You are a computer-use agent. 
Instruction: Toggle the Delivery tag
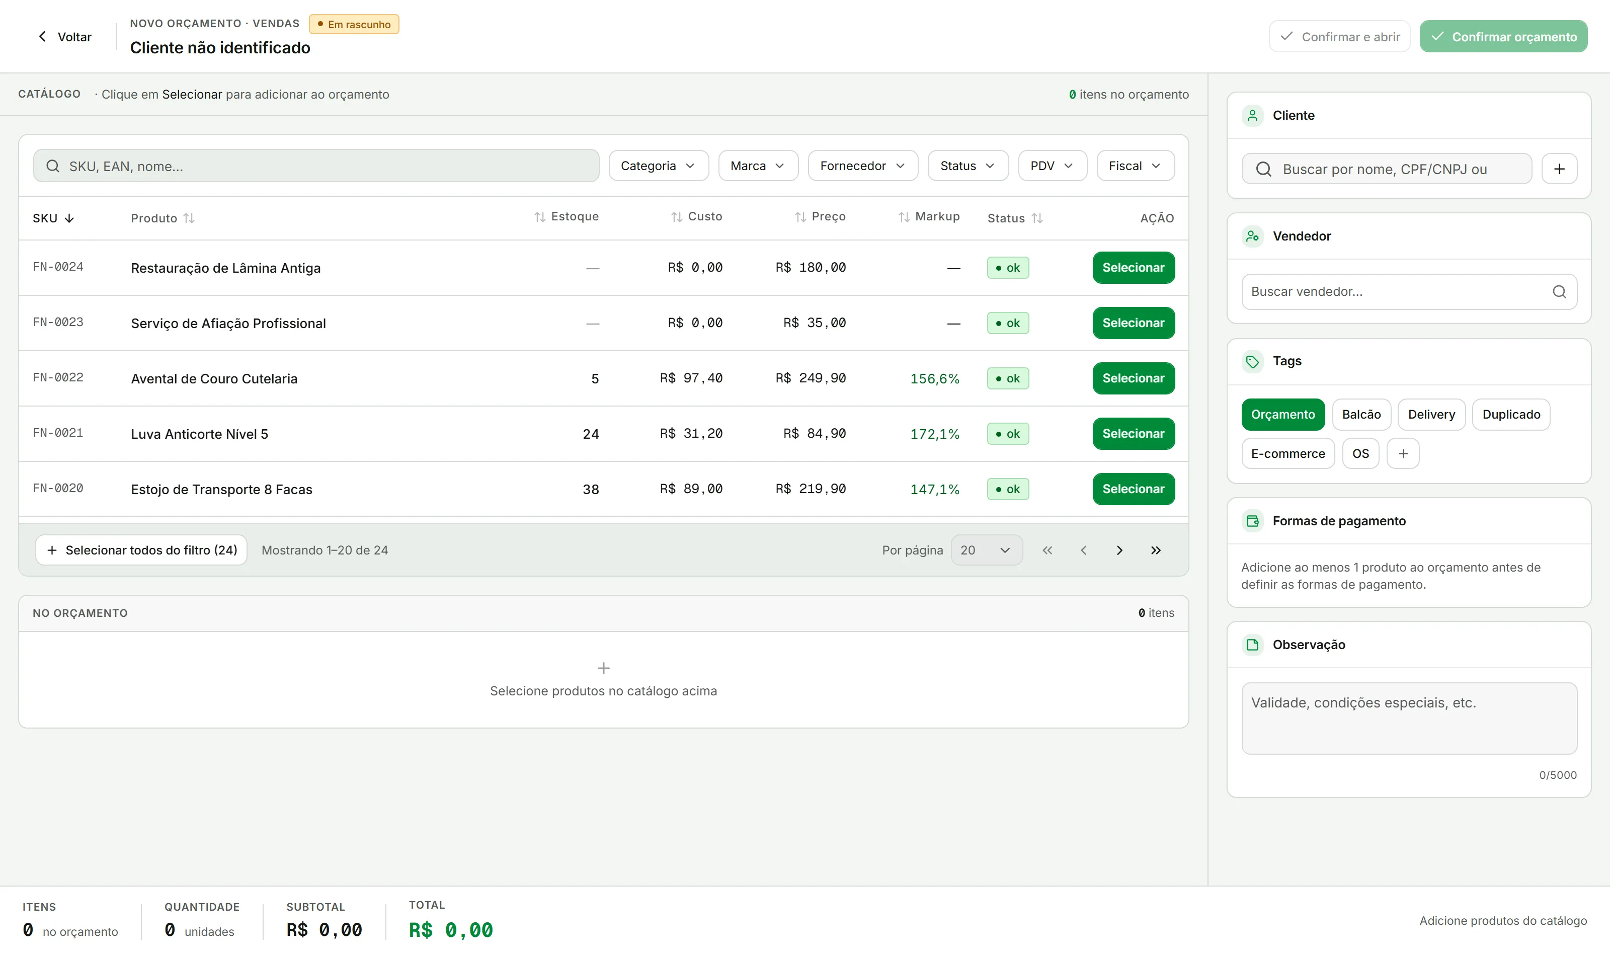tap(1431, 414)
